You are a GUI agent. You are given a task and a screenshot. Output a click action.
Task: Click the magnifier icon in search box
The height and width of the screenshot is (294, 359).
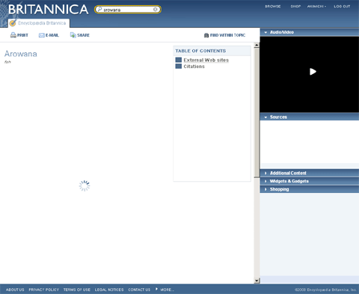[99, 9]
